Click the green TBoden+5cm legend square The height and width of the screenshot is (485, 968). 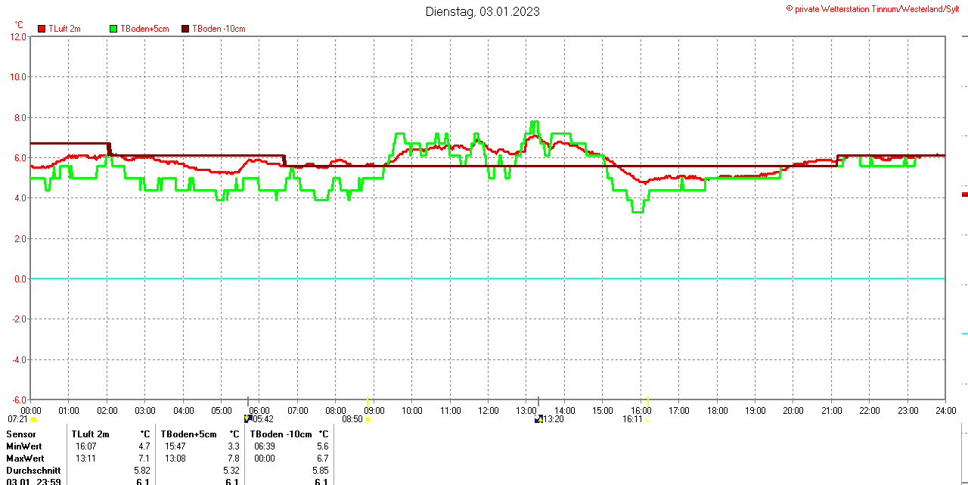click(114, 29)
